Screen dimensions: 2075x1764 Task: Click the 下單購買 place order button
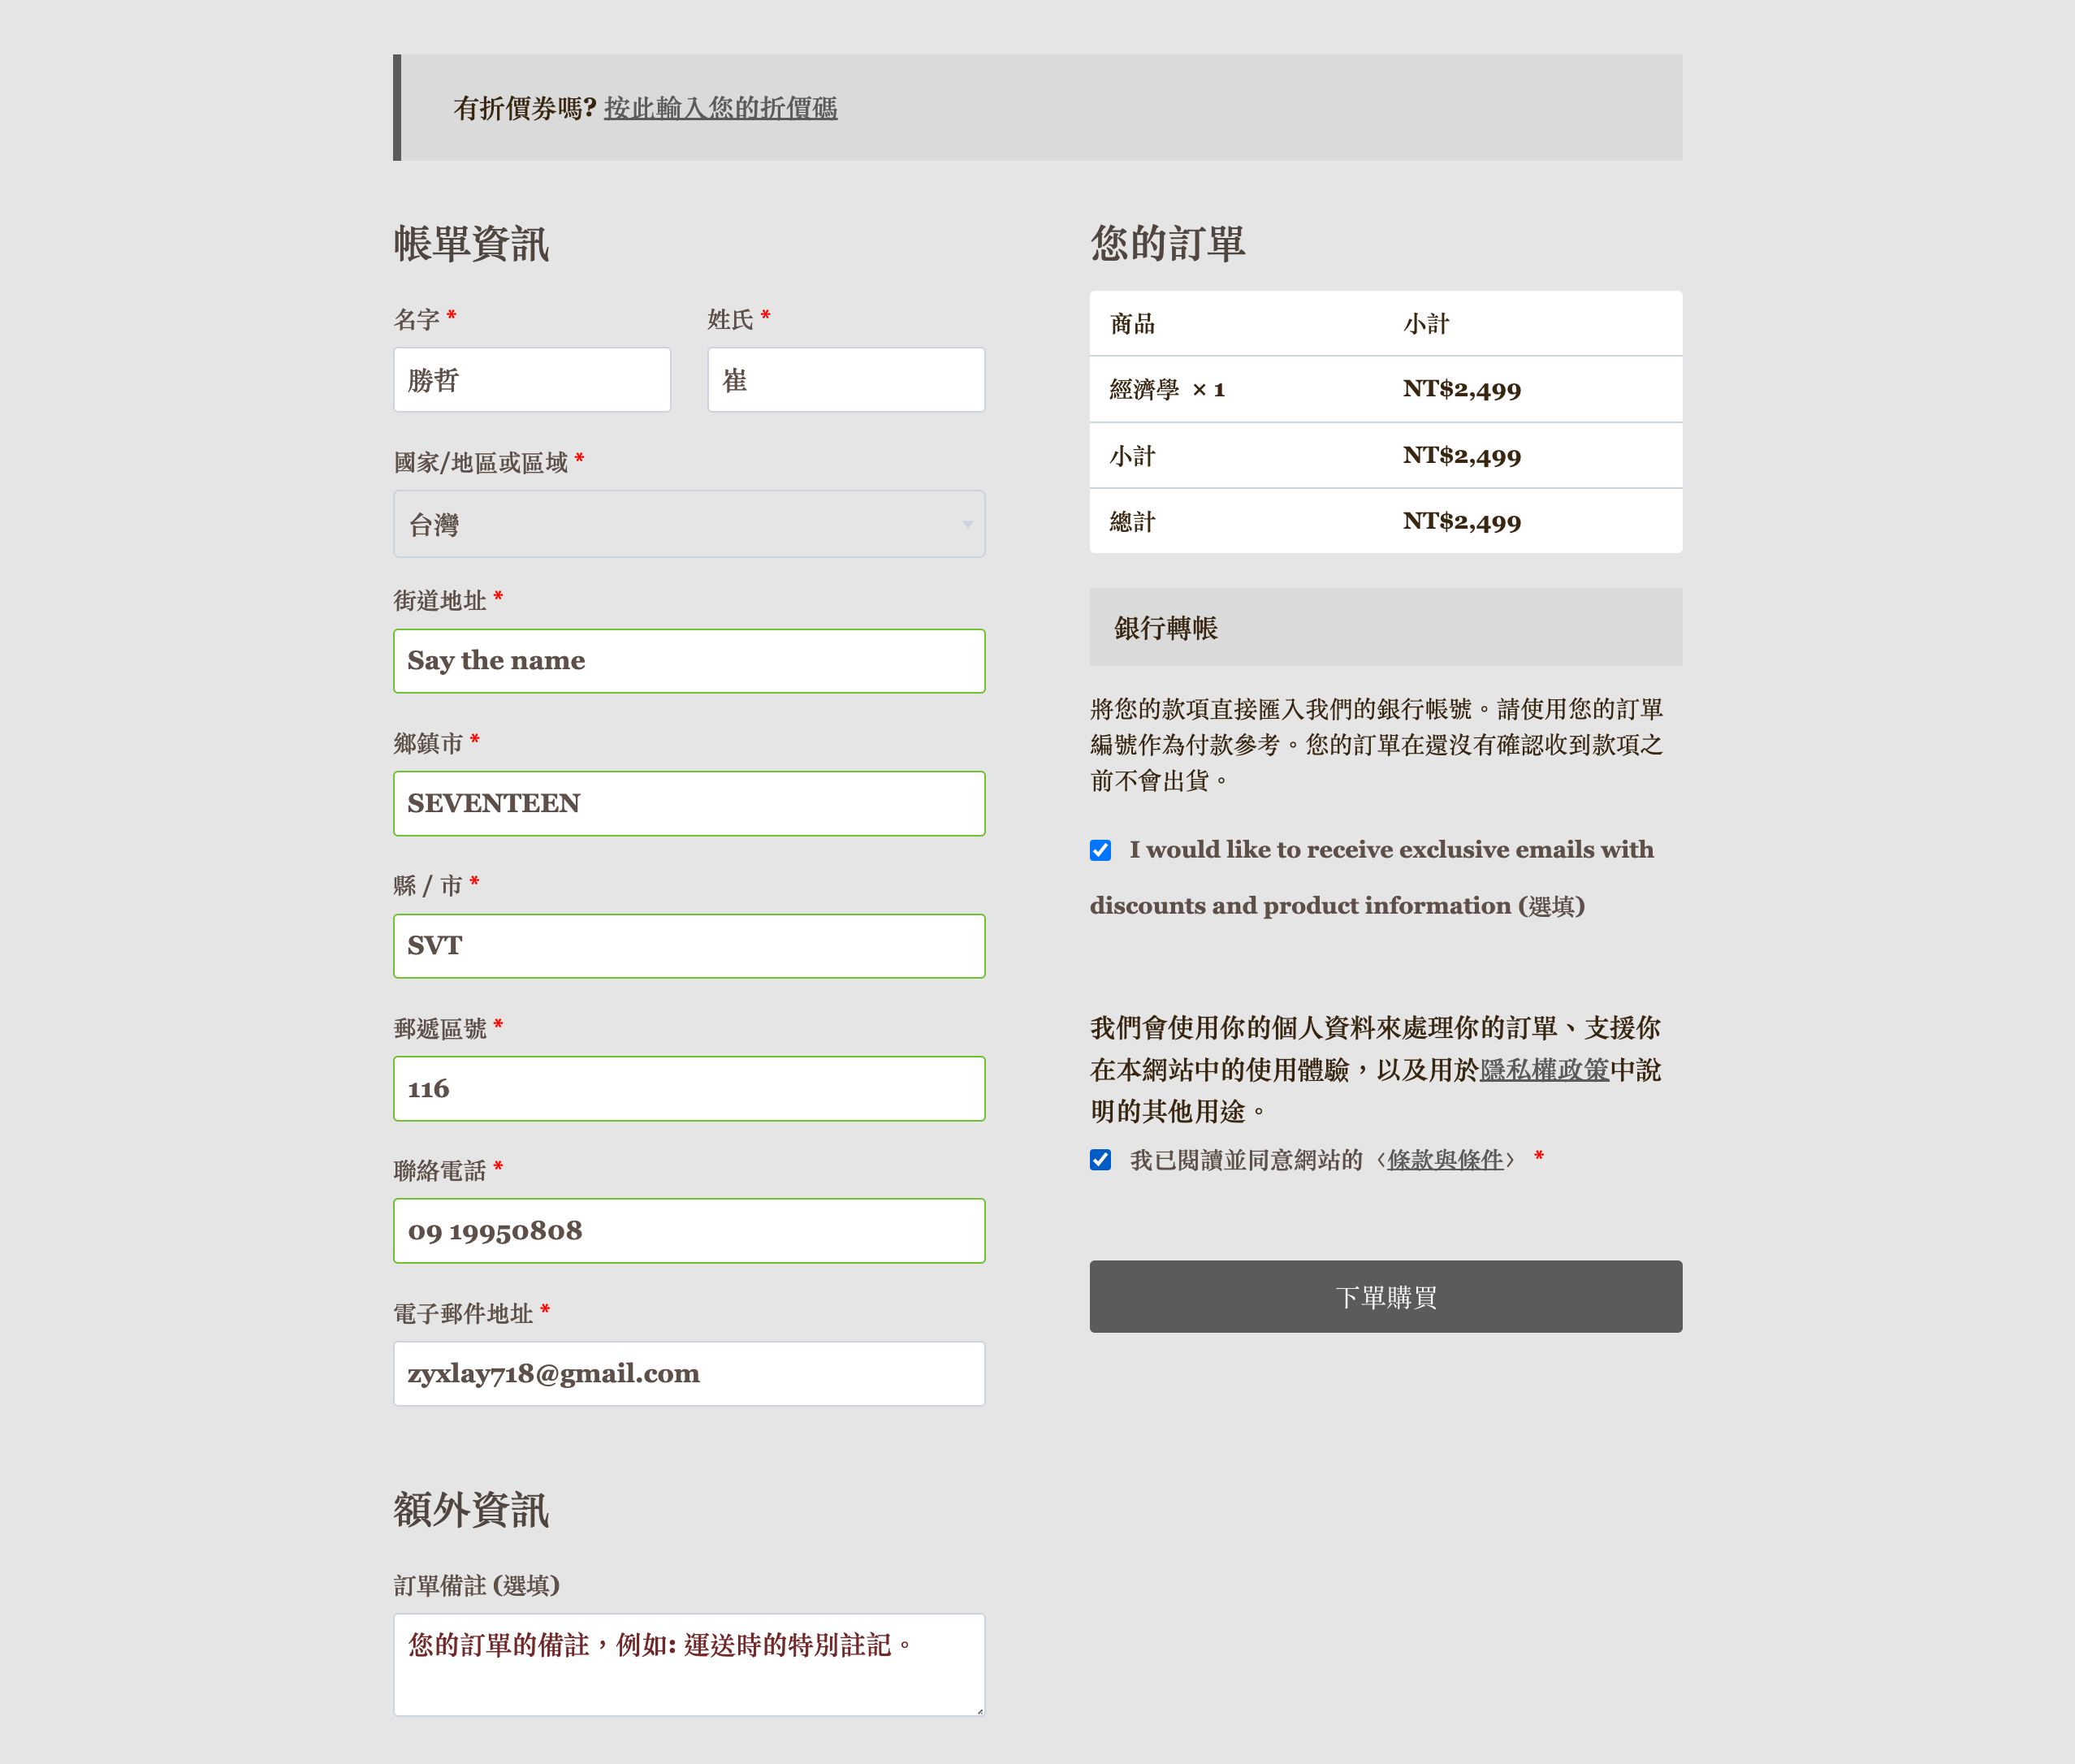coord(1386,1297)
